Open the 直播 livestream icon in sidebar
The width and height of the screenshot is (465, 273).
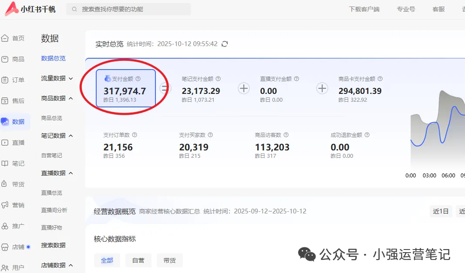coord(5,143)
